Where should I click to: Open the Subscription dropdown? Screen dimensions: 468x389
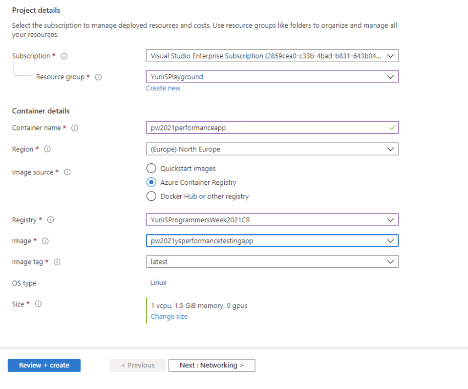pos(272,56)
